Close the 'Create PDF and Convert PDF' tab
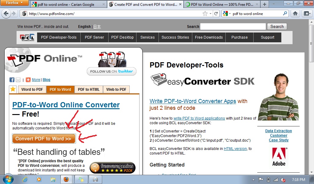The width and height of the screenshot is (314, 184). 180,4
